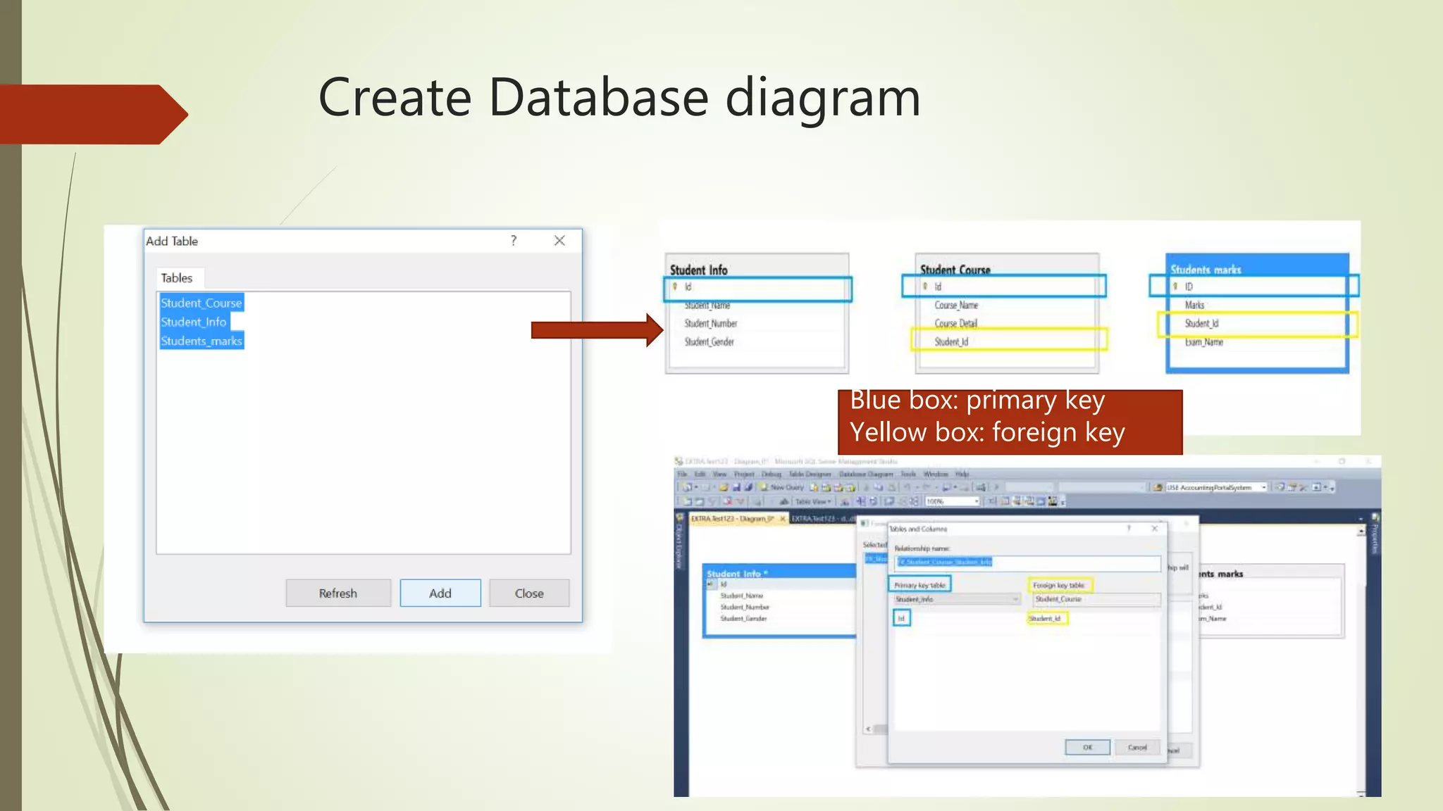This screenshot has width=1443, height=811.
Task: Click Exam_Name in Students marks table
Action: tap(1203, 342)
